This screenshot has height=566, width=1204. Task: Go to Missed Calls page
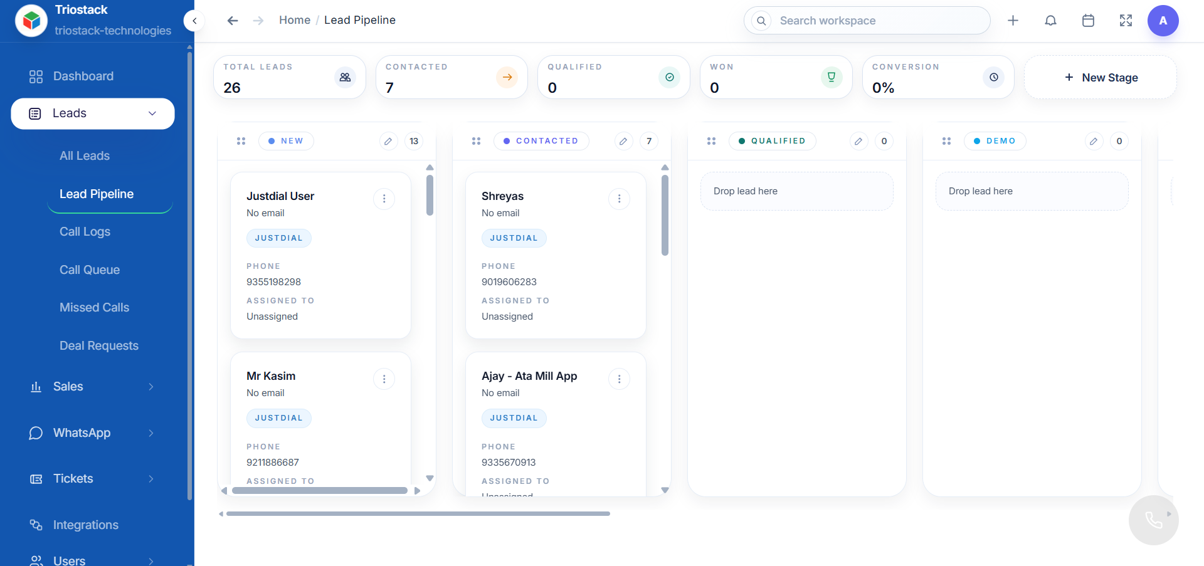pos(94,308)
